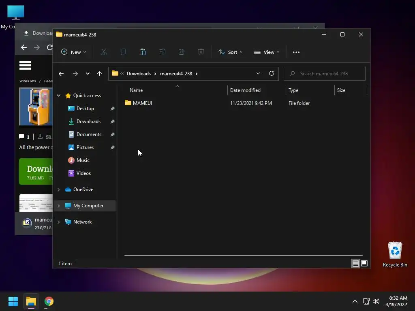Select Network in the navigation pane

[x=82, y=222]
